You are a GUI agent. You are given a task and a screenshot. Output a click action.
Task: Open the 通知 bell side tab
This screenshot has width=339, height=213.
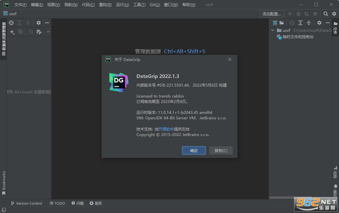click(x=335, y=190)
